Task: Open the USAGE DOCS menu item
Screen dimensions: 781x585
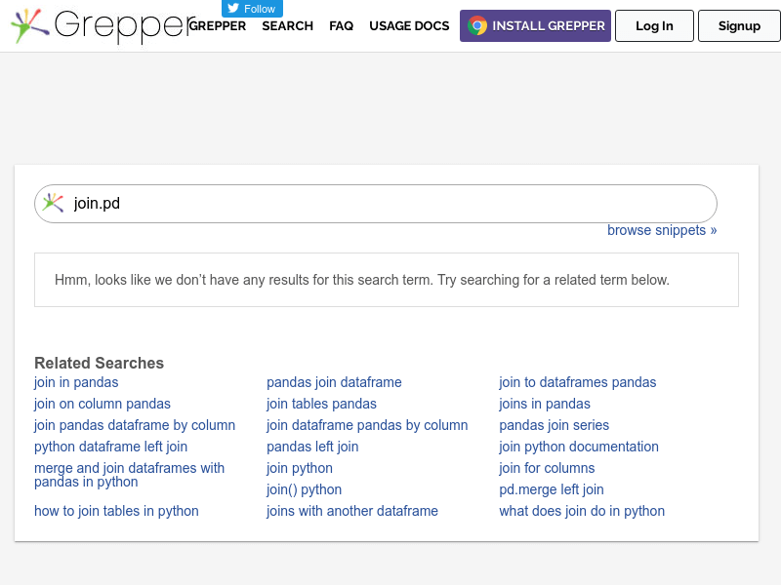Action: 409,26
